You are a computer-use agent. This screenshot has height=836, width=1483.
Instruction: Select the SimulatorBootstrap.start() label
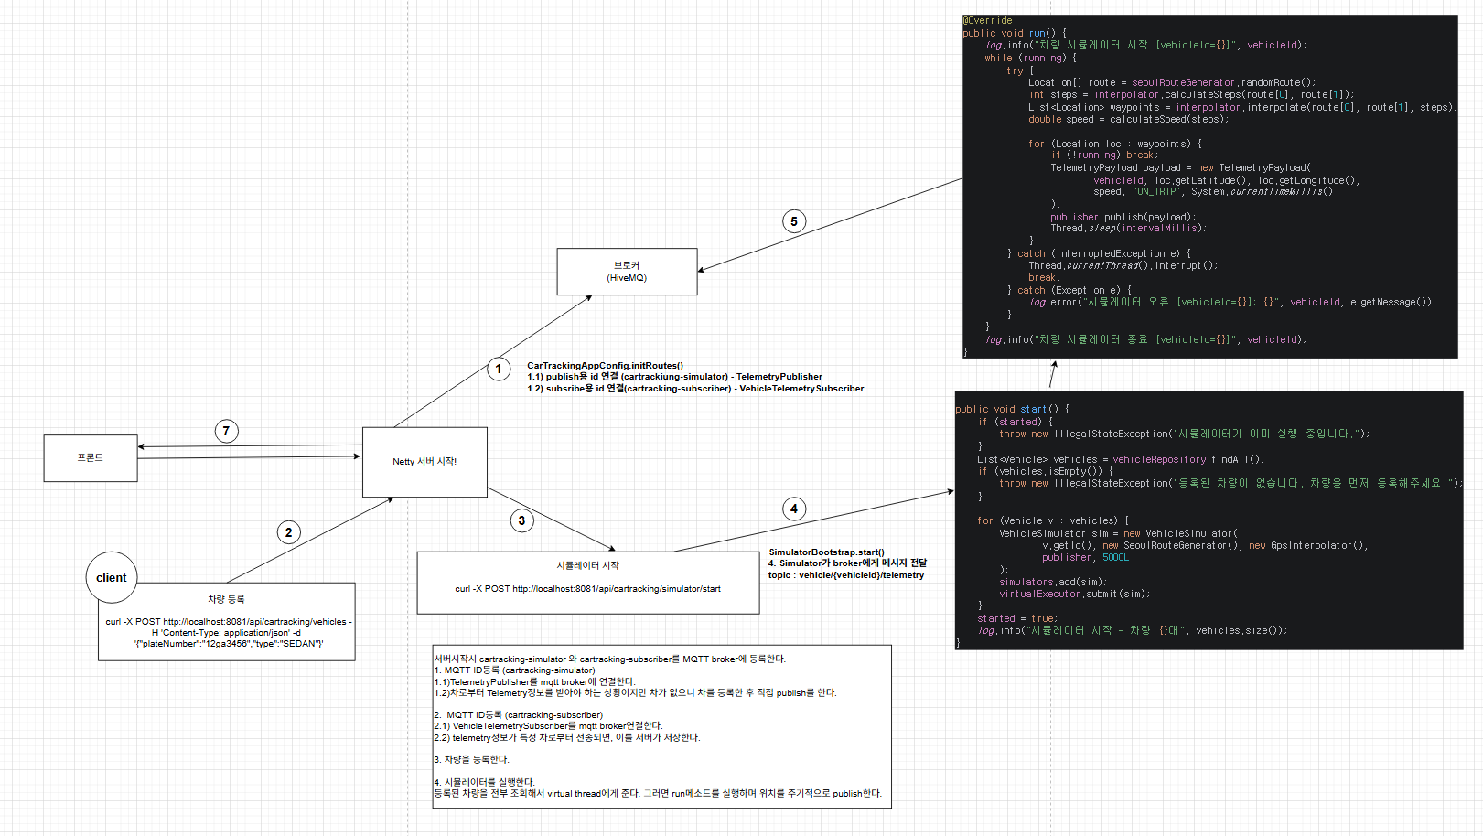pos(826,552)
